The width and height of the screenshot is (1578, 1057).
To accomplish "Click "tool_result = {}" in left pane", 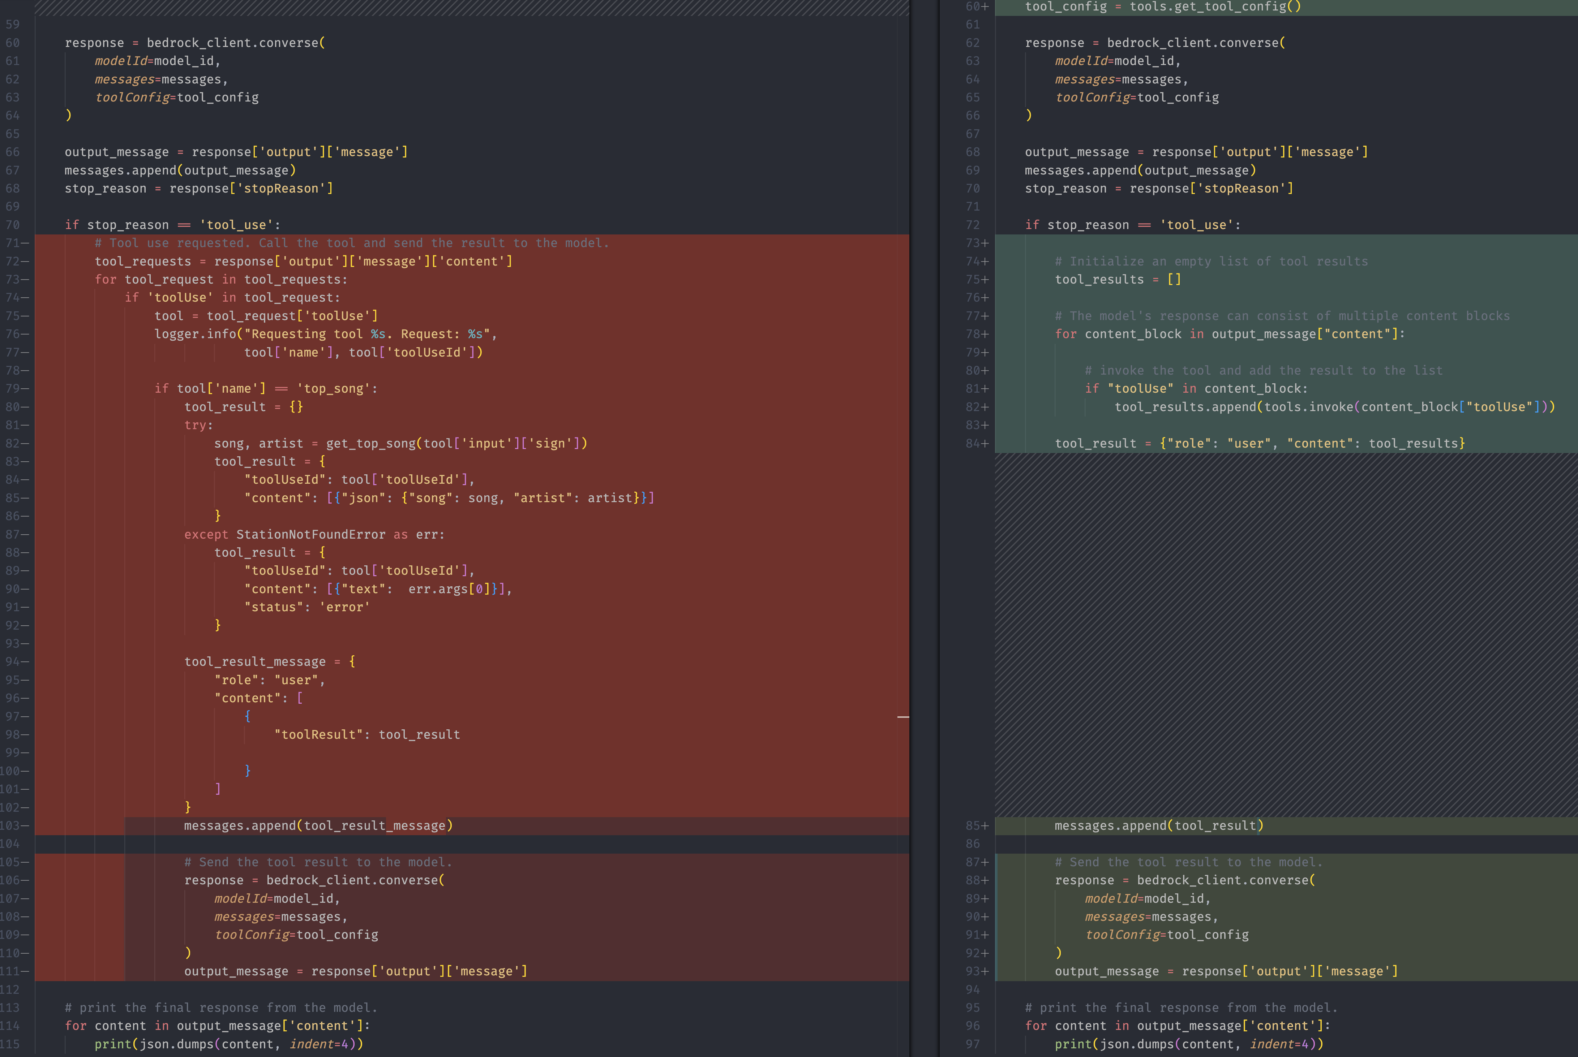I will coord(244,407).
